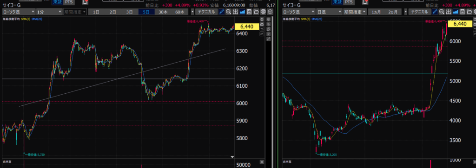This screenshot has width=476, height=168.
Task: Select the 3日 period tab
Action: tap(130, 12)
